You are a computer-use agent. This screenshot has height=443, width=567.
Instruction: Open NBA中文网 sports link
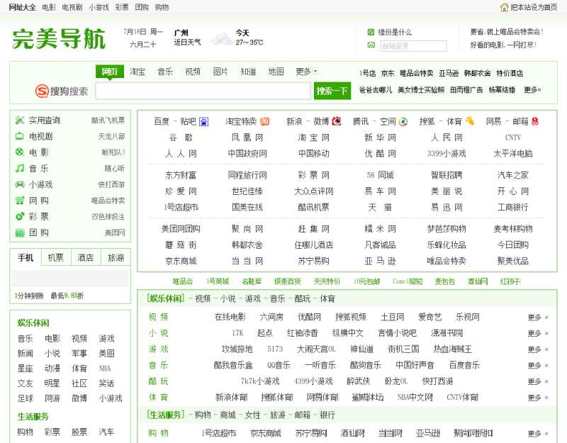tap(415, 398)
